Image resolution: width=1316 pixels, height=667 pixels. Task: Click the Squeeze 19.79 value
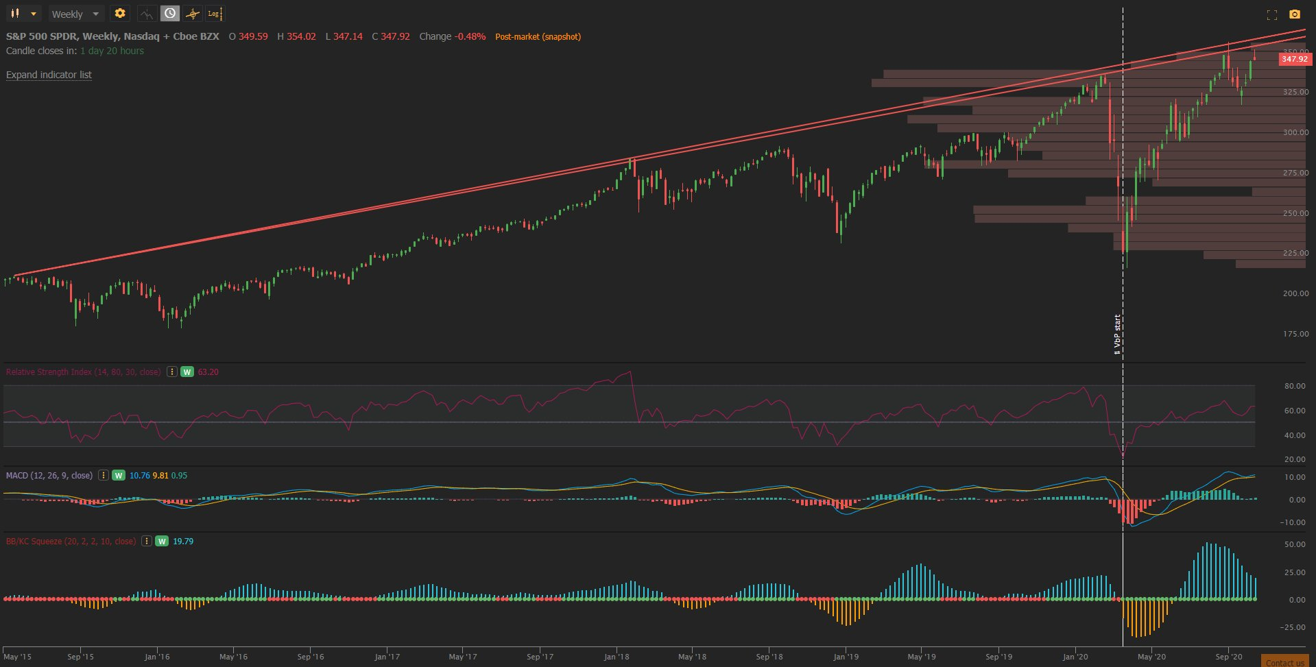coord(182,541)
